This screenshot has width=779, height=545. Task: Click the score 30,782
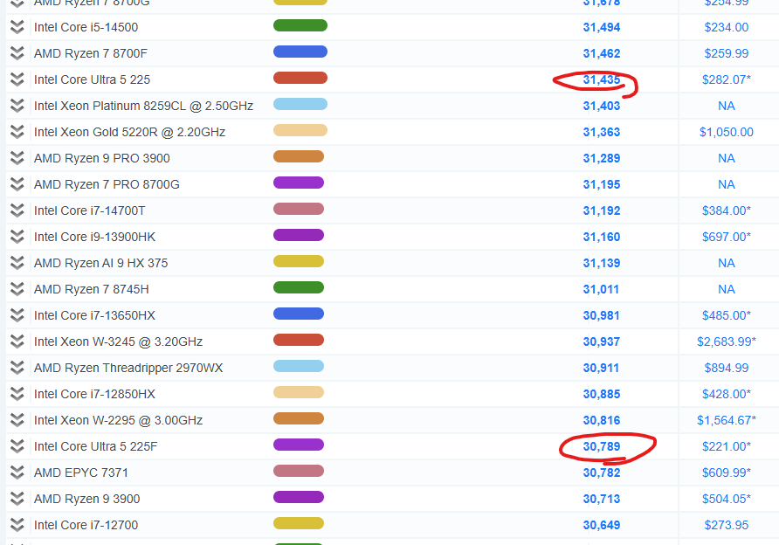click(x=602, y=473)
